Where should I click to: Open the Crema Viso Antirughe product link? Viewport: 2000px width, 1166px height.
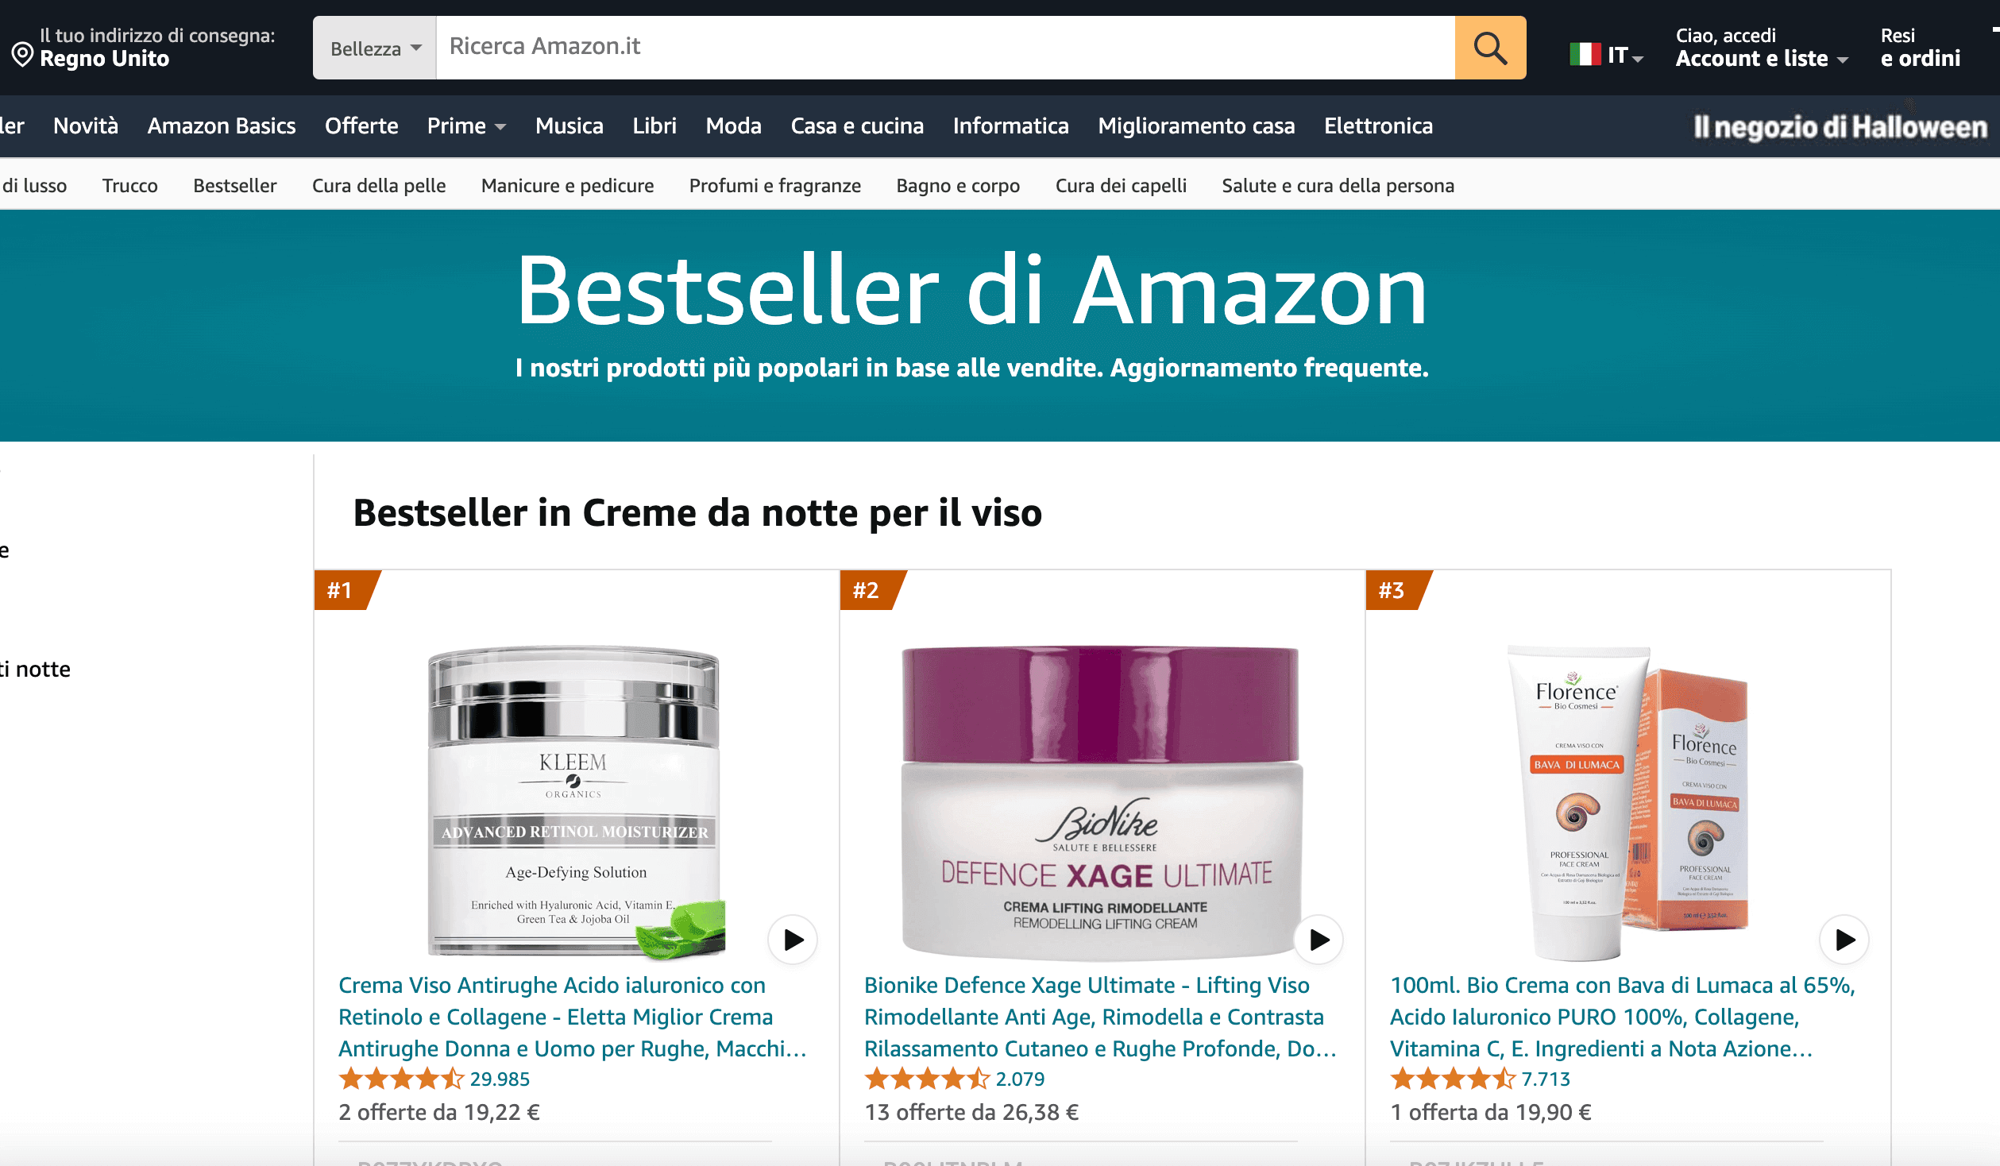573,1017
